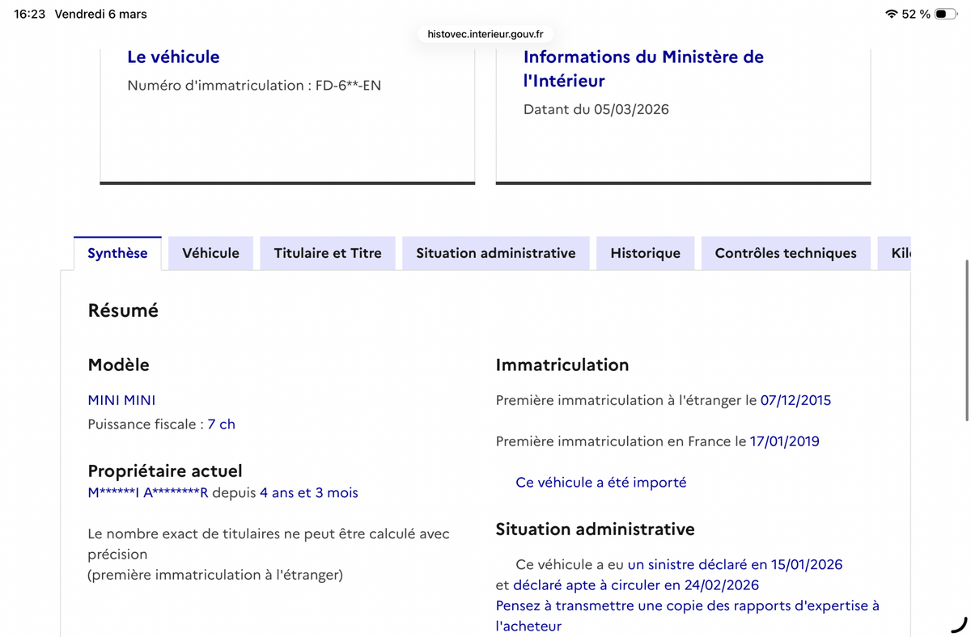Screen dimensions: 971x637
Task: Select the '7 ch' fiscal power value
Action: 221,424
